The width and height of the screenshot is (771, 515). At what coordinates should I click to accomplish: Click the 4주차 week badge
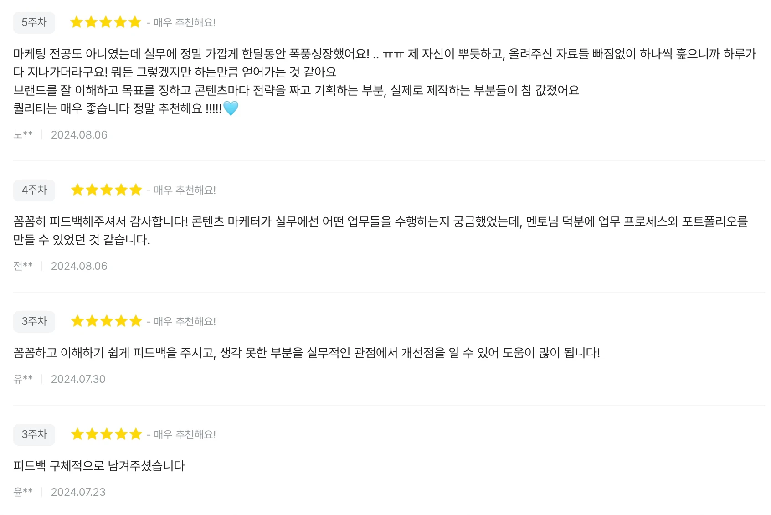click(34, 190)
